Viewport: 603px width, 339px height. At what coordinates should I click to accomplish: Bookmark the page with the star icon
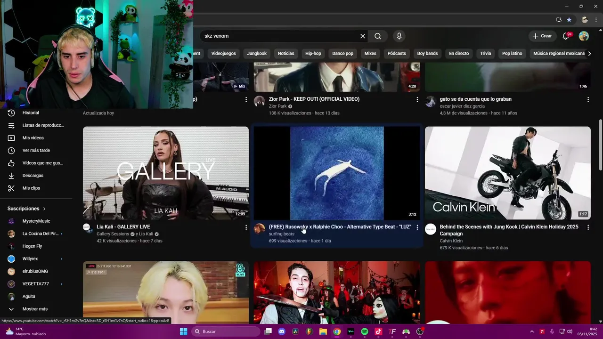[x=569, y=20]
